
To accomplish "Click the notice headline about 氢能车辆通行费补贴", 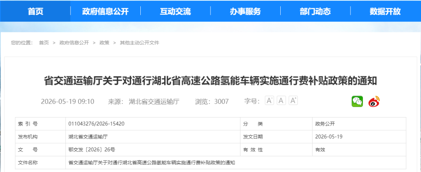I will pos(210,81).
